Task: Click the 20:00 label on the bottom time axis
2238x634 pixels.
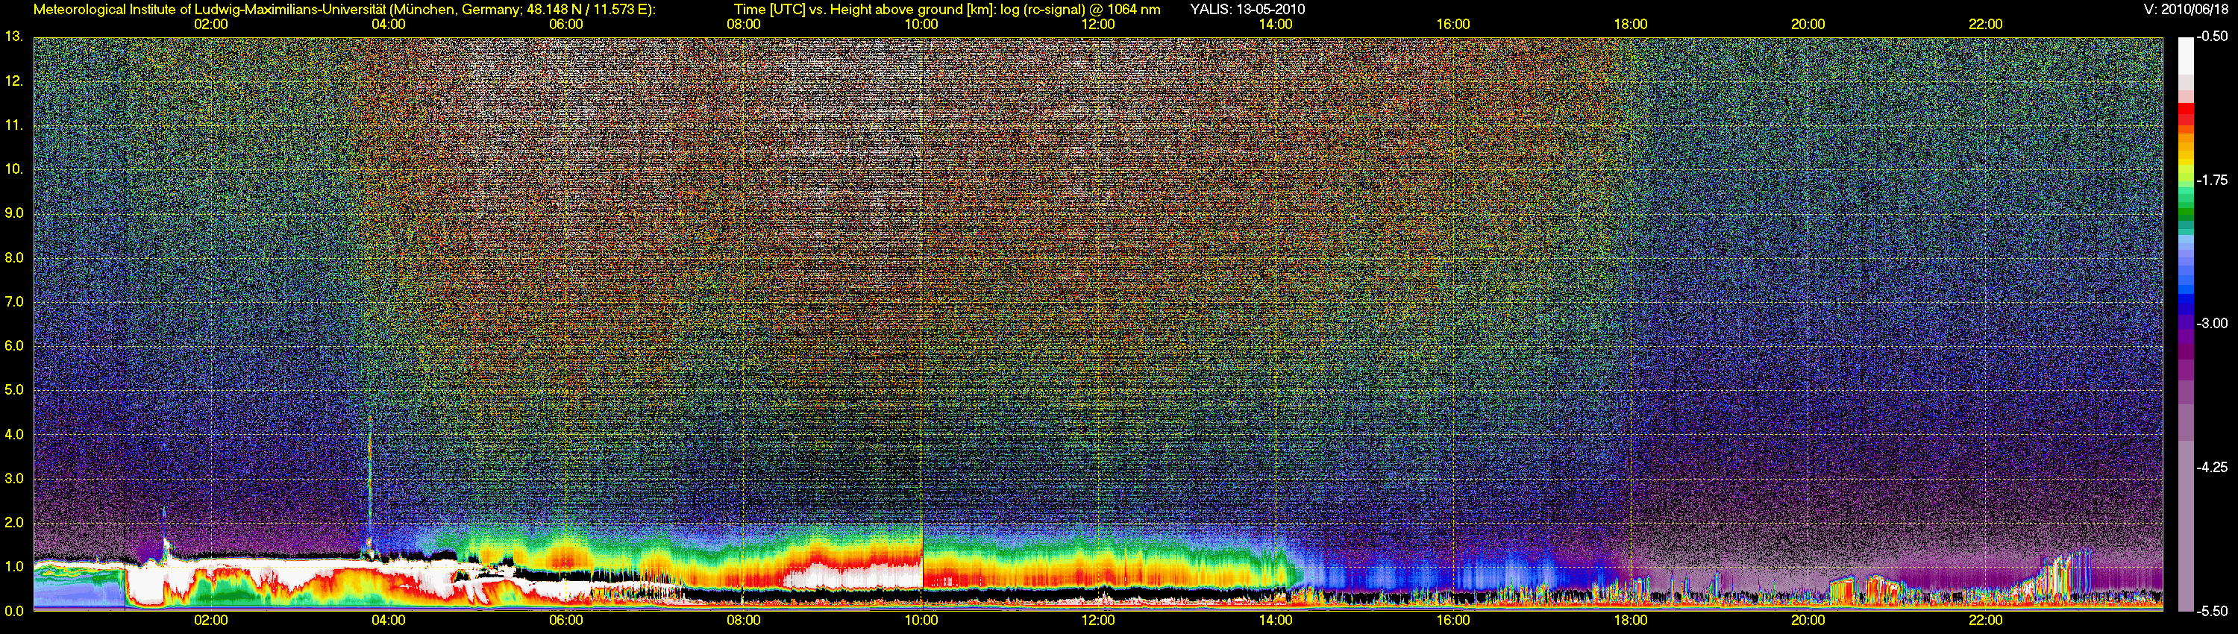Action: pyautogui.click(x=1808, y=620)
